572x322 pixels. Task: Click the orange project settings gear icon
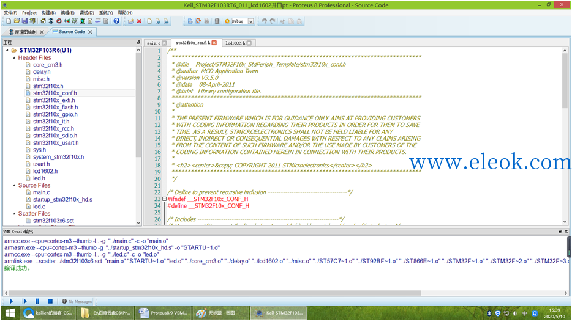coord(227,21)
